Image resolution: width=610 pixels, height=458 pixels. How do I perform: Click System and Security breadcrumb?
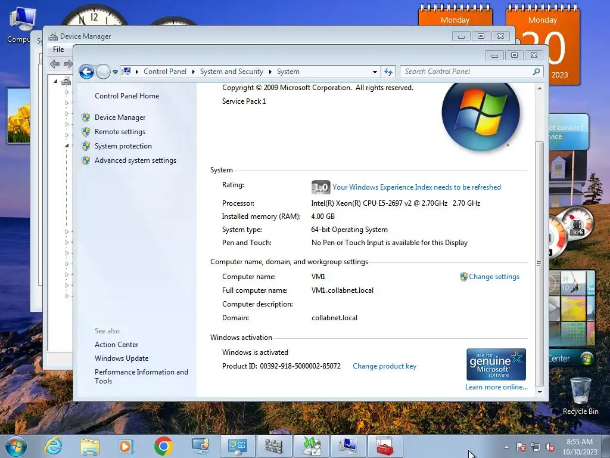(x=232, y=72)
